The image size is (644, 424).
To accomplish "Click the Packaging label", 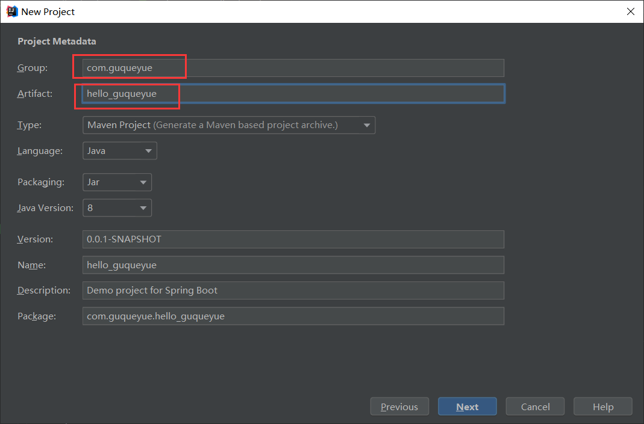I will 41,182.
